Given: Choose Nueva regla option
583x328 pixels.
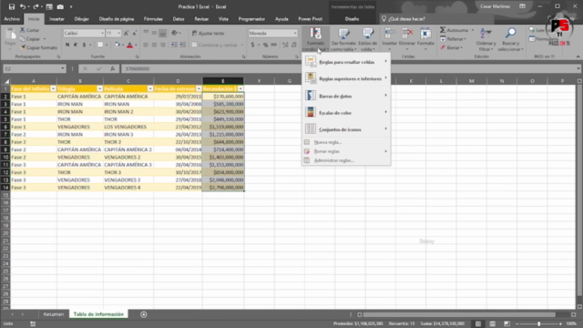Looking at the screenshot, I should [346, 142].
